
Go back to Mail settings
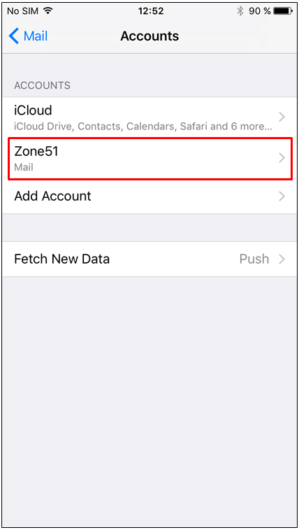29,36
